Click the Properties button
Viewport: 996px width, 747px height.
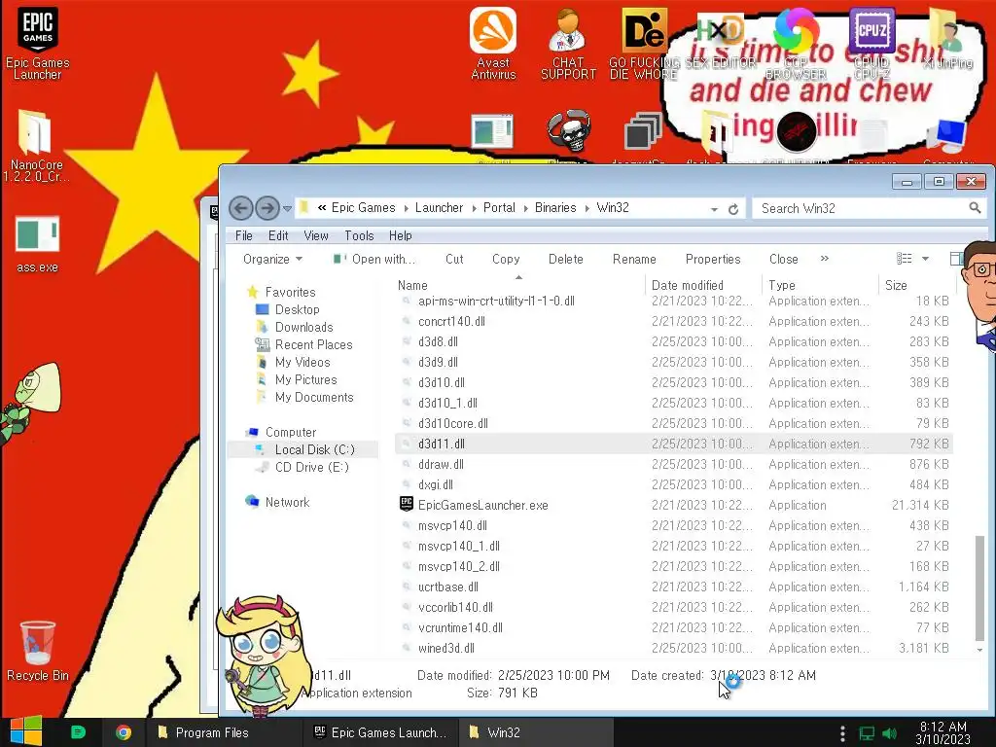(713, 259)
